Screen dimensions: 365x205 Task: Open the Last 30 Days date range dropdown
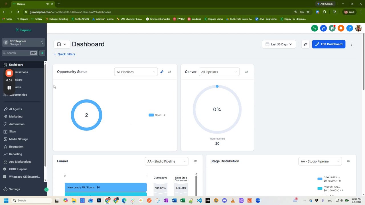tap(279, 44)
